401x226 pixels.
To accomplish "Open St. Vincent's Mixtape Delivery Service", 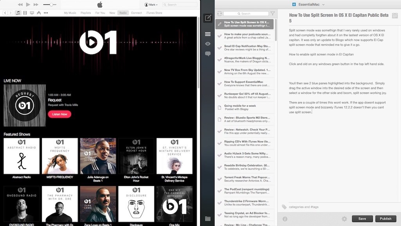I will click(174, 156).
